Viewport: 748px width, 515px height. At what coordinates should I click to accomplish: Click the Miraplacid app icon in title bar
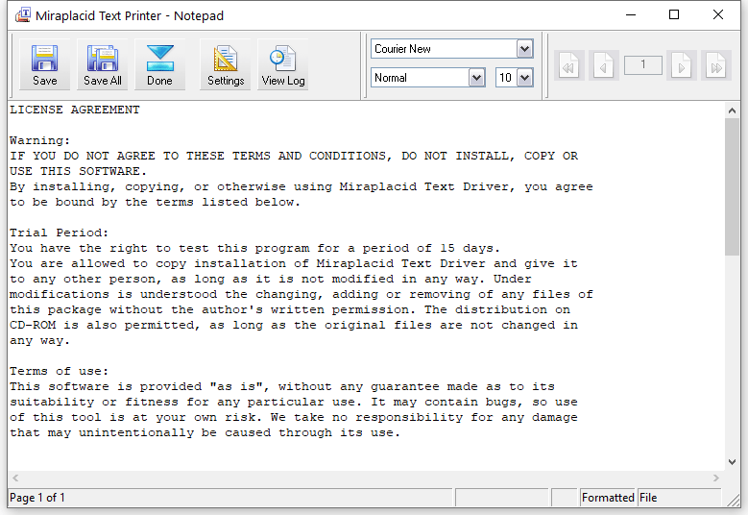22,15
